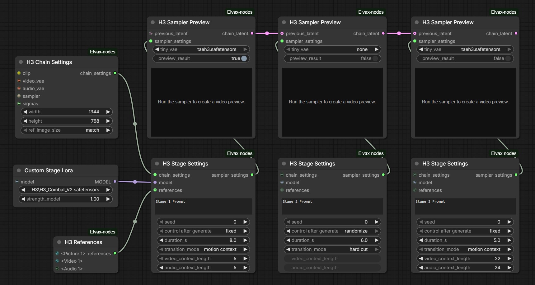The height and width of the screenshot is (285, 535).
Task: Open the H3_Combat_V2.safetensors lora dropdown
Action: click(66, 190)
